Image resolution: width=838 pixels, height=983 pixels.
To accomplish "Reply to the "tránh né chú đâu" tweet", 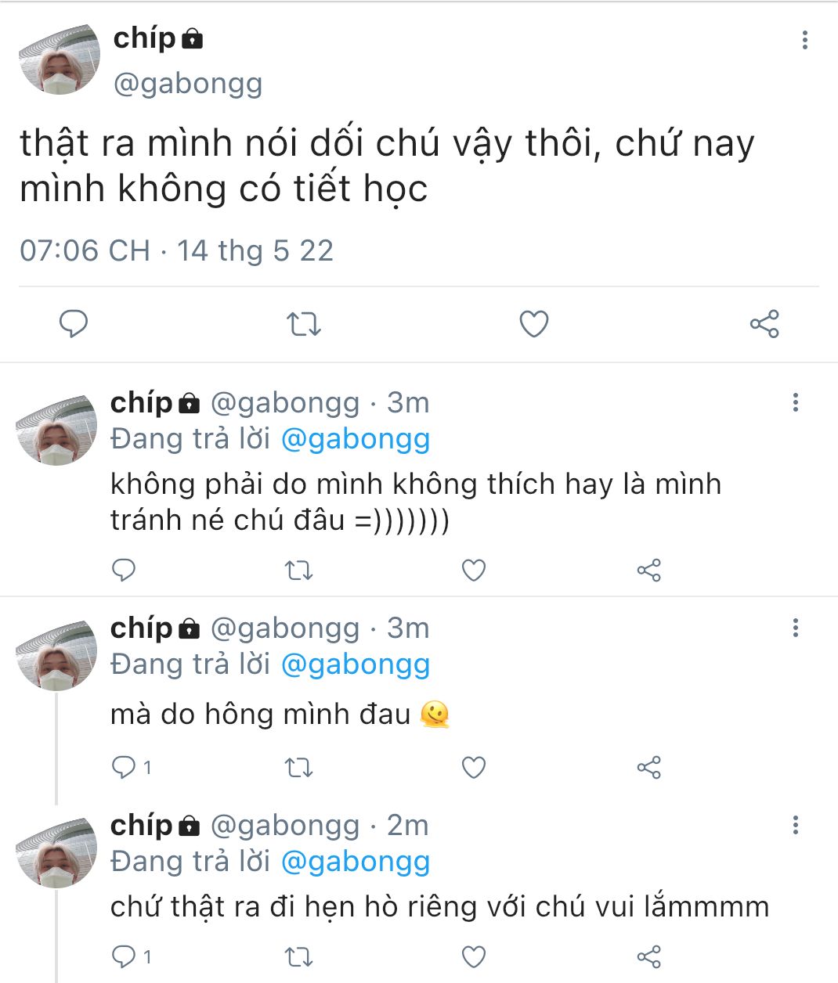I will click(124, 570).
